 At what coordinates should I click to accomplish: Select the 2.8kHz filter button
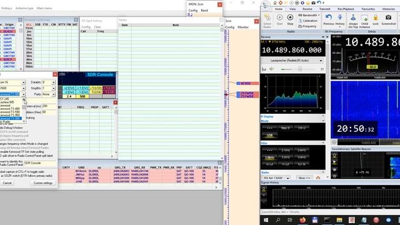(269, 157)
